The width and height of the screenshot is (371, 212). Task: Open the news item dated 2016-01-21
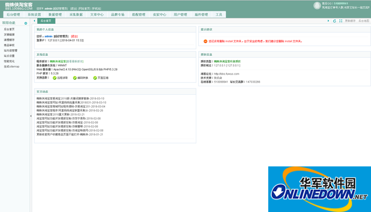coord(70,134)
